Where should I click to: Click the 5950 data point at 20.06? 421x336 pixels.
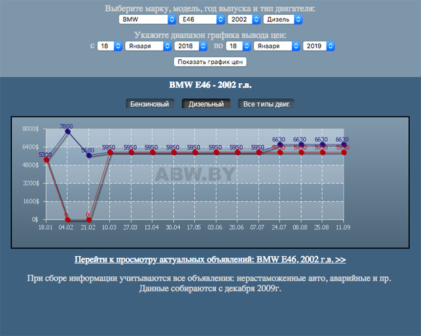coord(237,152)
